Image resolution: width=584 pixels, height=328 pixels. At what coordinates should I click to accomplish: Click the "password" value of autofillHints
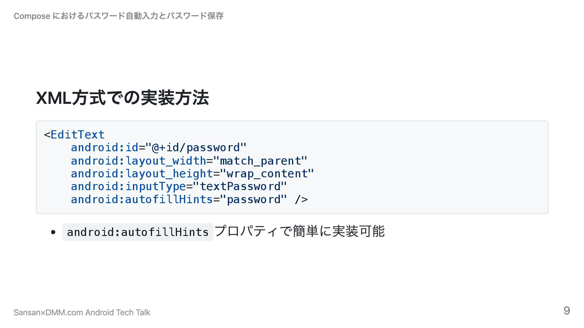pos(253,200)
